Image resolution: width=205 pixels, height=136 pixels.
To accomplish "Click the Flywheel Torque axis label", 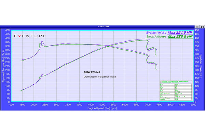I will [x=3, y=66].
